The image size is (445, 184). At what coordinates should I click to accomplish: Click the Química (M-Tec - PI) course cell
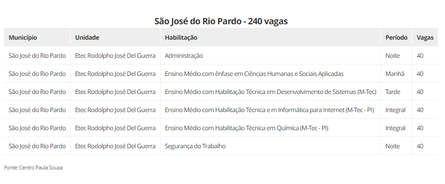[x=246, y=128]
